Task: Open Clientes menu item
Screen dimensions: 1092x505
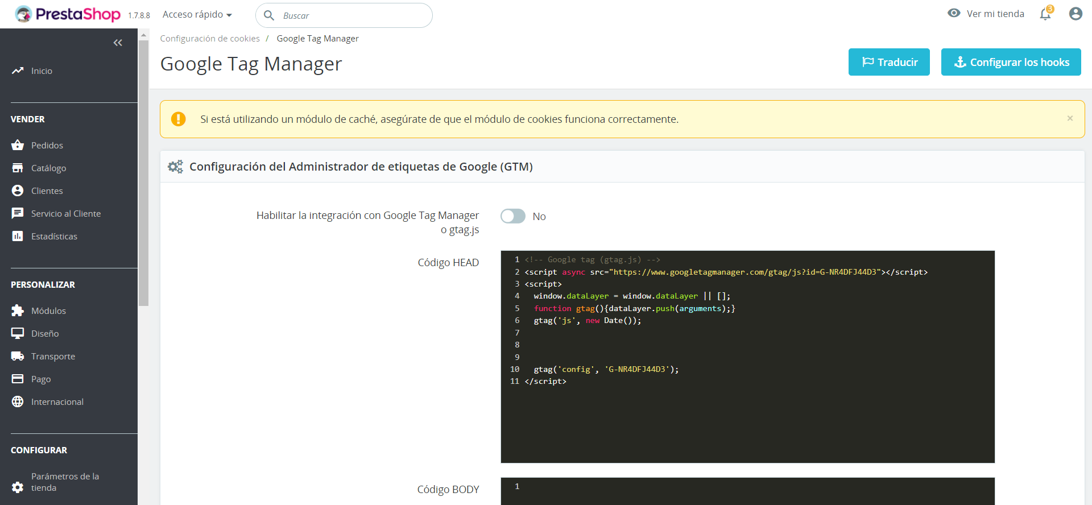Action: pos(47,191)
